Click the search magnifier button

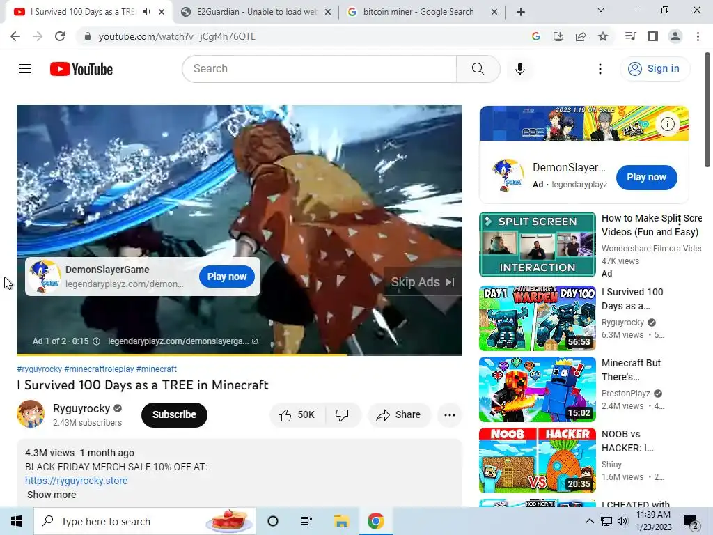478,69
